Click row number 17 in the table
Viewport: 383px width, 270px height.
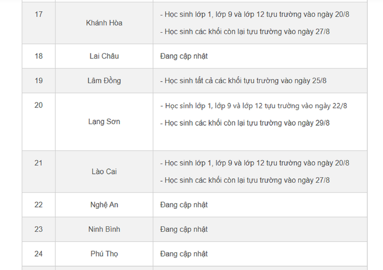click(x=38, y=14)
